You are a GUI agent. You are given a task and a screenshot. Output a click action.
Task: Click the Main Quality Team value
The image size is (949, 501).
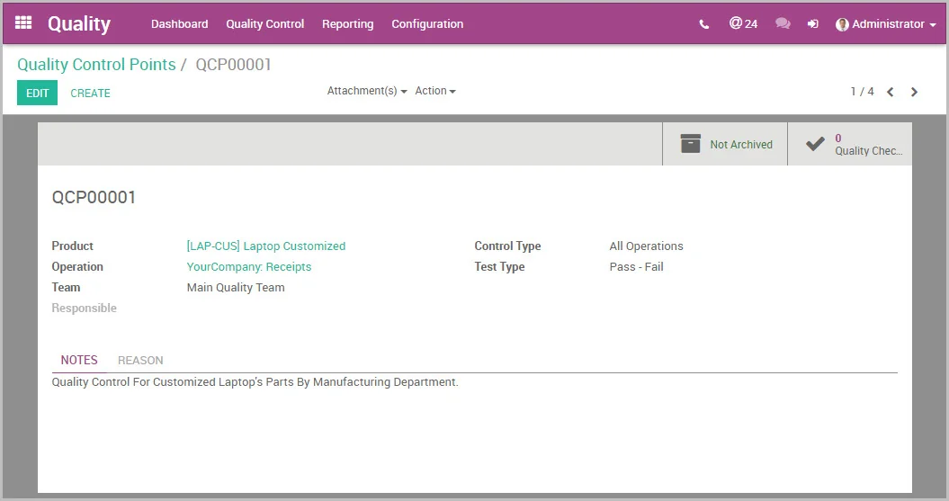pyautogui.click(x=236, y=288)
